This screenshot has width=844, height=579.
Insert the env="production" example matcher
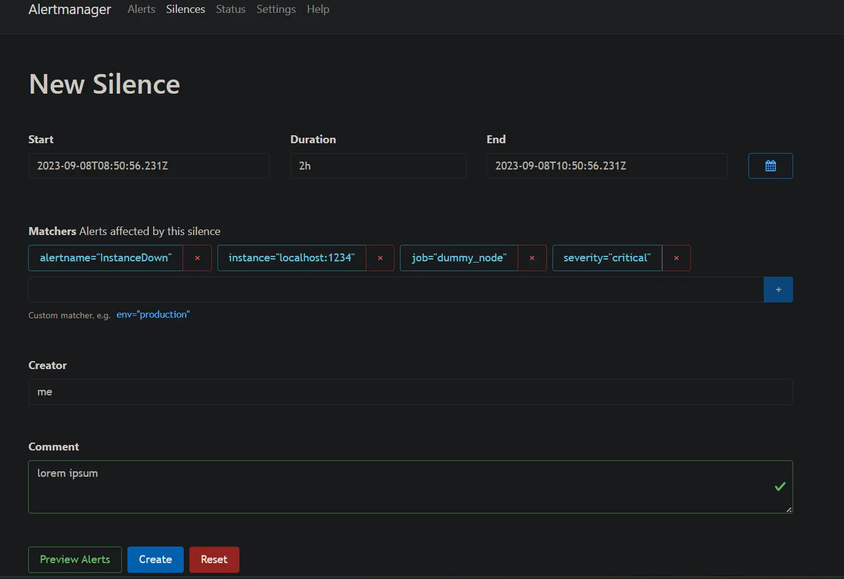(x=153, y=315)
